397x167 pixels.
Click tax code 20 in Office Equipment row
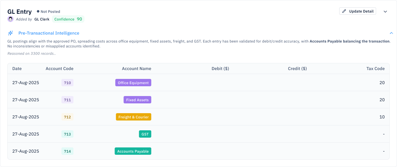point(382,83)
